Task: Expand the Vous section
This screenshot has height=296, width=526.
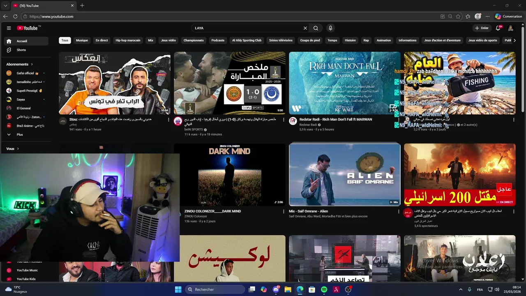Action: coord(13,149)
